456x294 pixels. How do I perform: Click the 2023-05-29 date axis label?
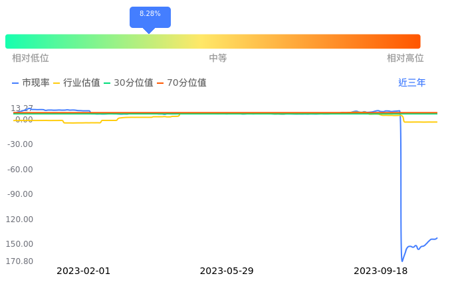point(227,271)
